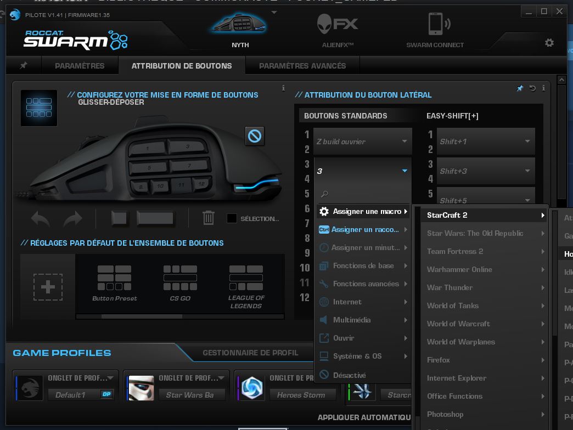Viewport: 573px width, 430px height.
Task: Open the Game Profiles tab
Action: pyautogui.click(x=62, y=353)
